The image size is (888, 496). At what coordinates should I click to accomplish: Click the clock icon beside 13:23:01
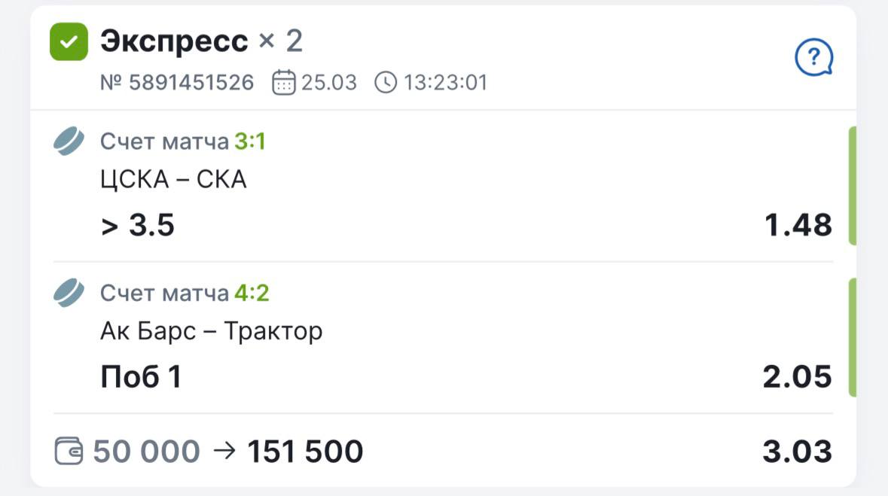(385, 82)
